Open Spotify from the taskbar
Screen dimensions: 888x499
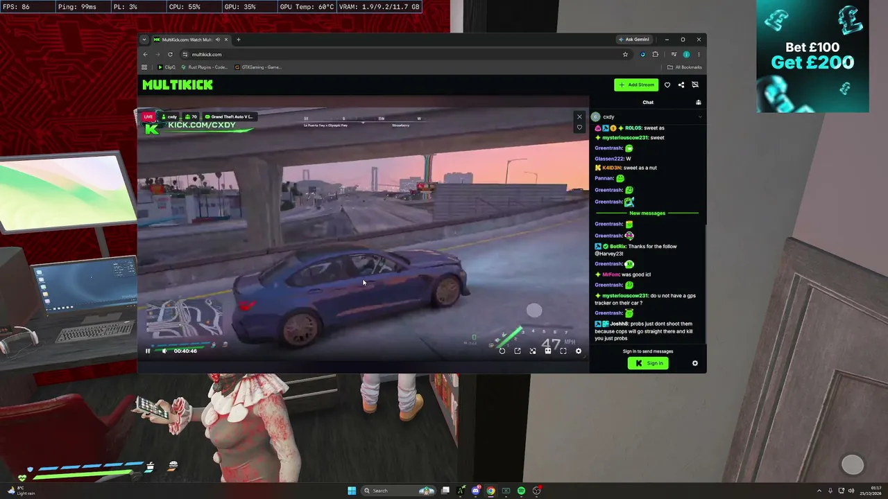521,491
